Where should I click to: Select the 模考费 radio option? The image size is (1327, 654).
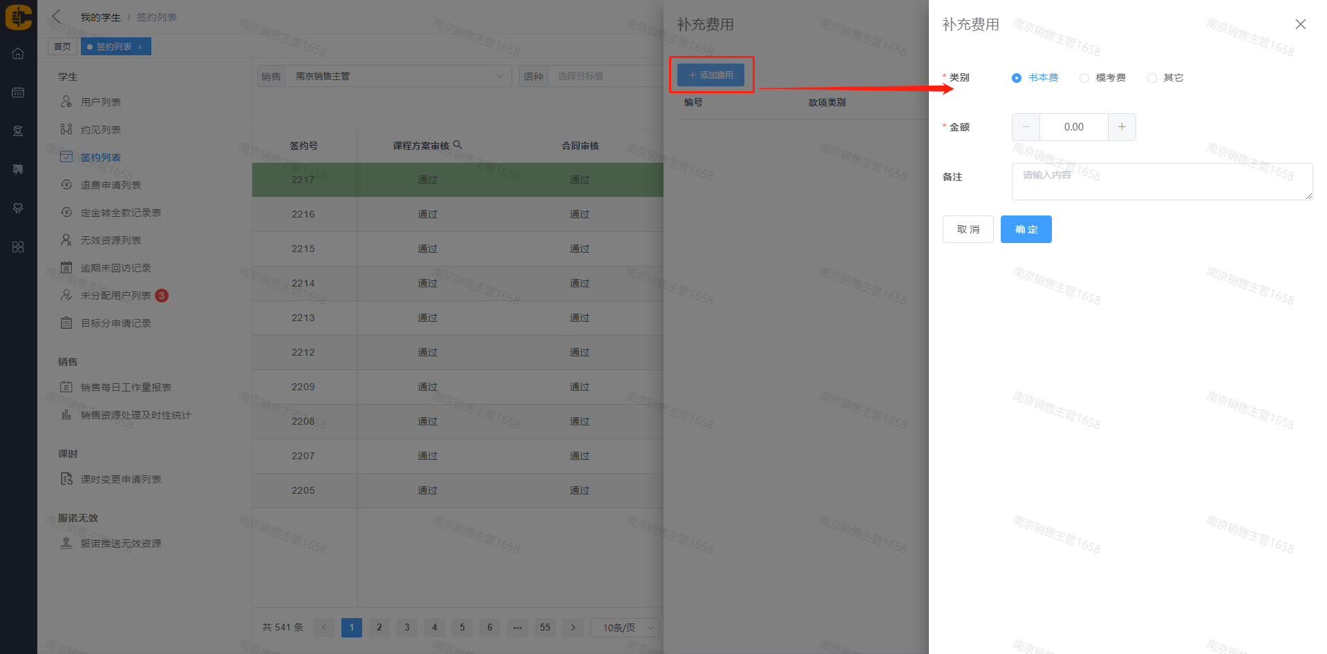point(1084,78)
